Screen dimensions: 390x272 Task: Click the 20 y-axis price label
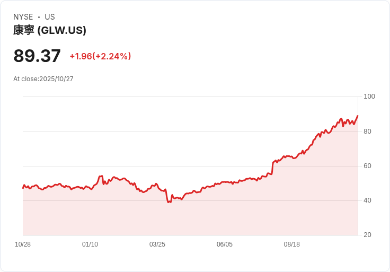pos(368,235)
